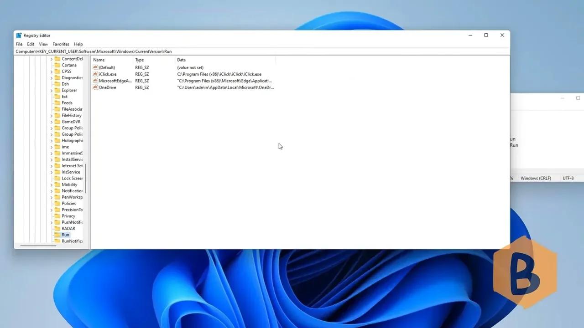Image resolution: width=584 pixels, height=328 pixels.
Task: Click the ab icon beside iClick.exe value
Action: point(94,74)
